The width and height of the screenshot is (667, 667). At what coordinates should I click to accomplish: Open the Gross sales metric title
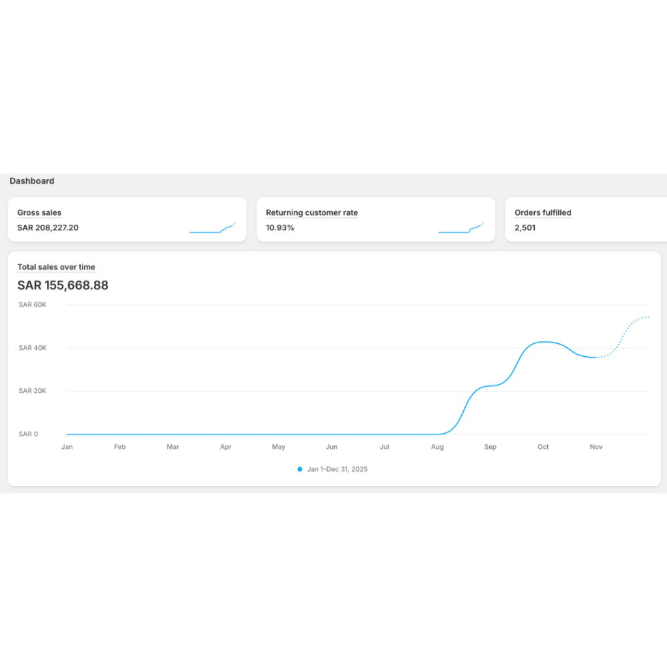(39, 213)
